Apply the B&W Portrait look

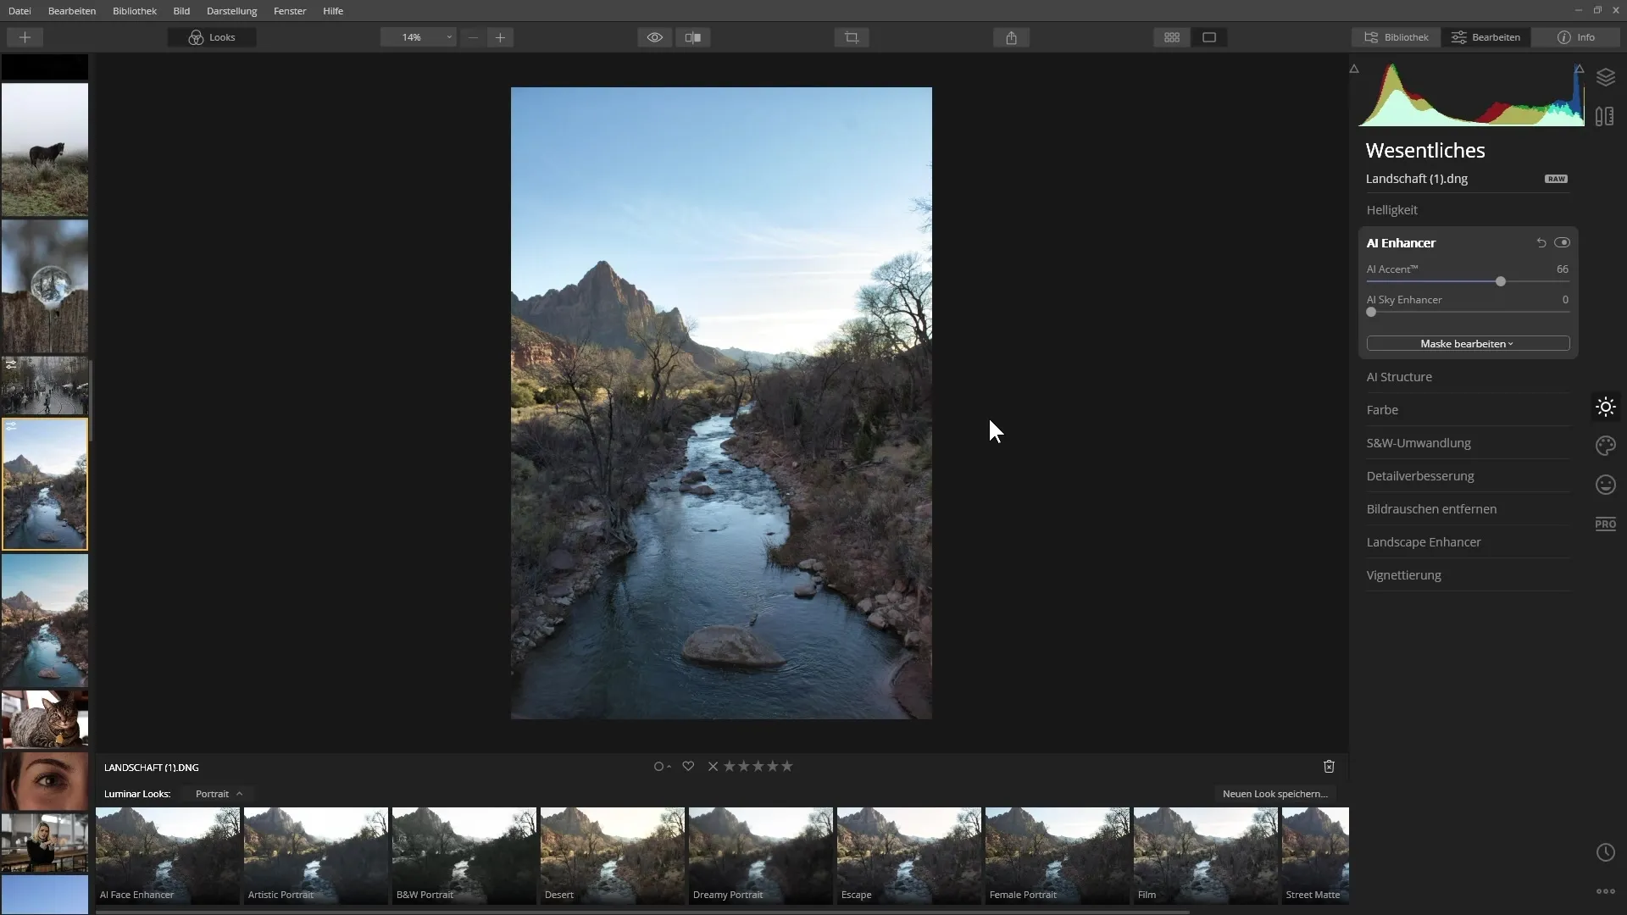[x=464, y=856]
